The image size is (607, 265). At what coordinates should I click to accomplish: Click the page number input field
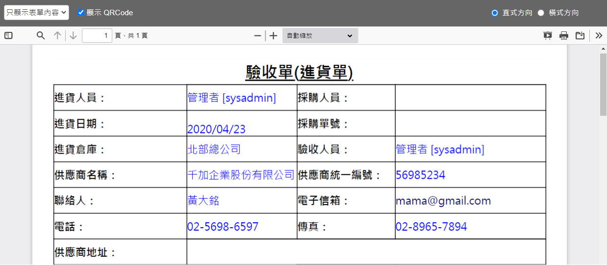coord(97,36)
